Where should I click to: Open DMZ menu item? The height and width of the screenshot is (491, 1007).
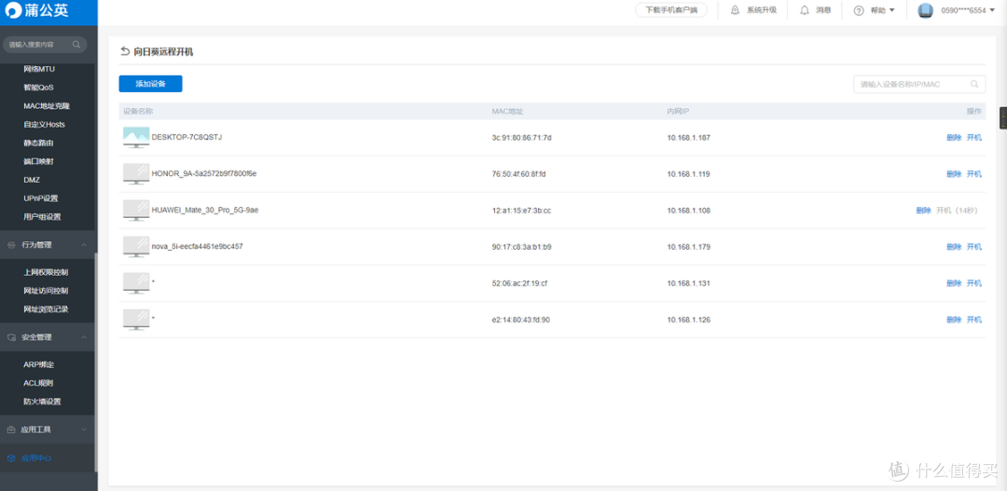pos(32,180)
